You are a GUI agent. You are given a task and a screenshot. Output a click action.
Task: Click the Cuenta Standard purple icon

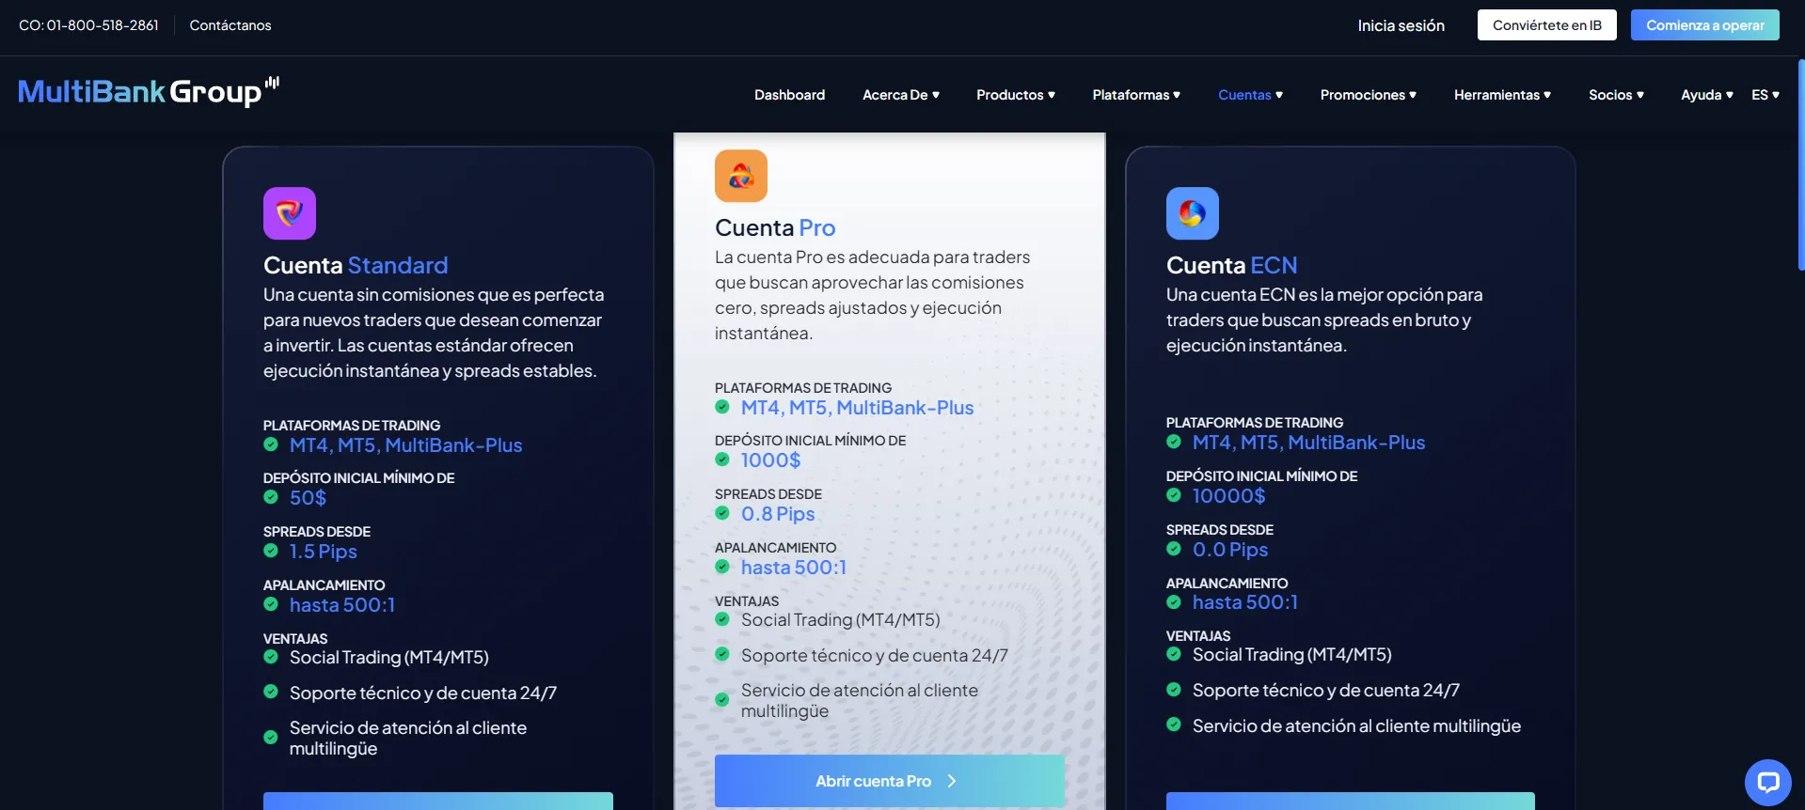click(x=290, y=213)
